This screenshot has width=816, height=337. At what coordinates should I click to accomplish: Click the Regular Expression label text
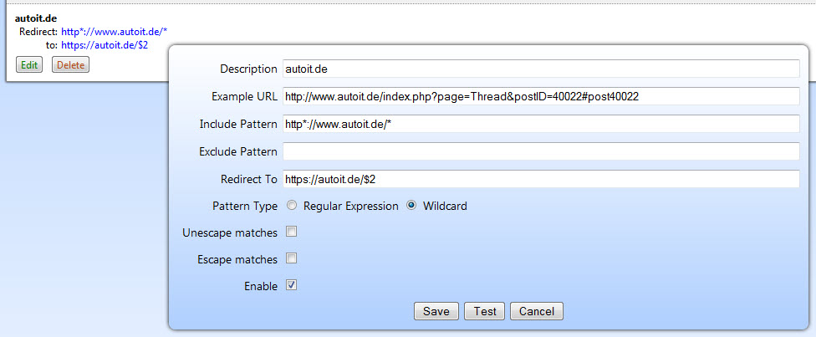(350, 206)
